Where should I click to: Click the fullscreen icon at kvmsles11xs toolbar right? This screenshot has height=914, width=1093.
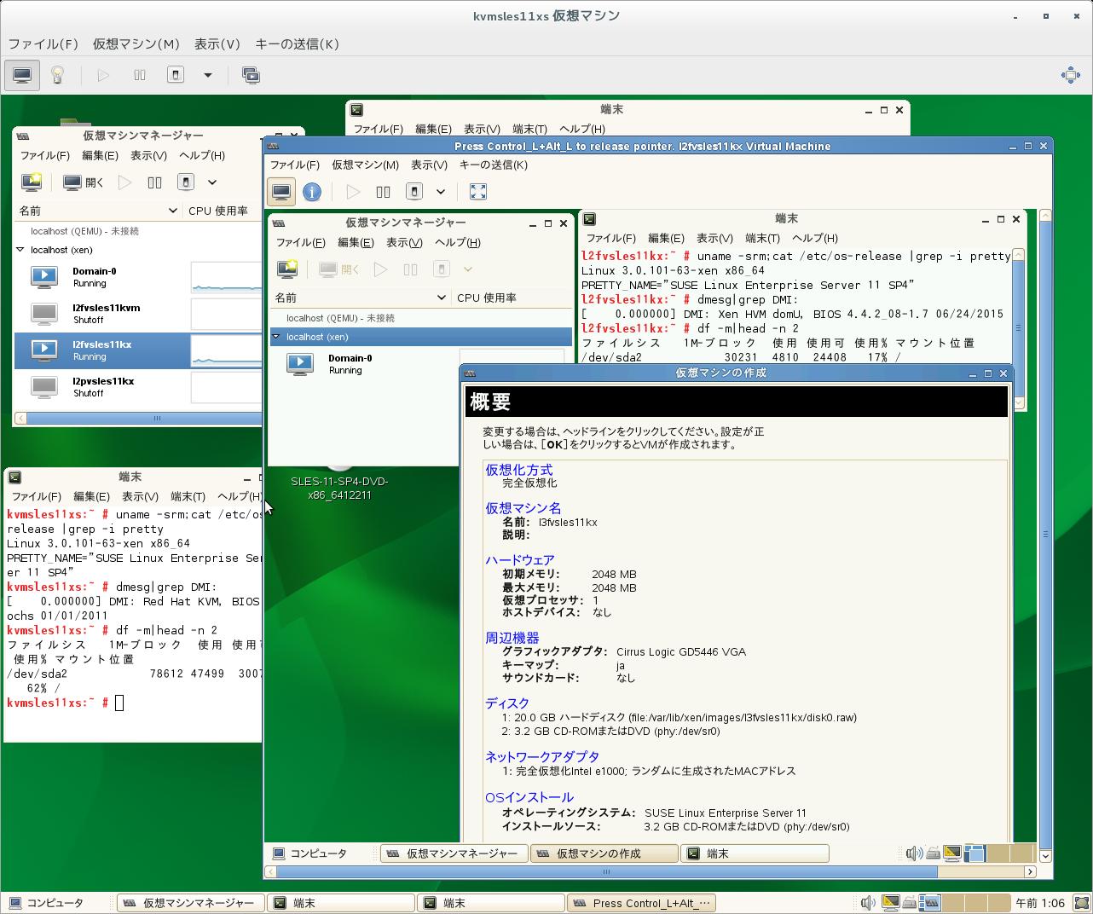pyautogui.click(x=1070, y=75)
